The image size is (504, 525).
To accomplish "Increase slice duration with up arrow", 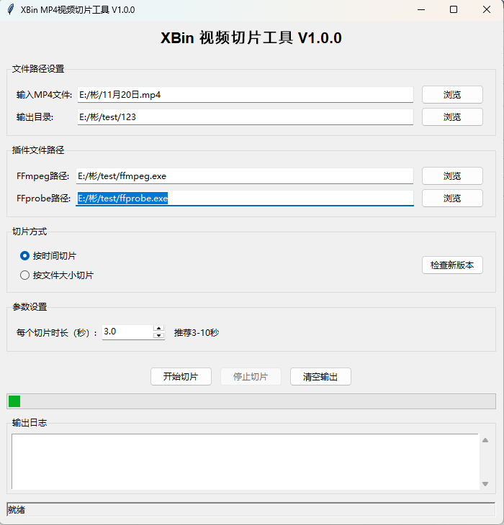I will click(159, 328).
